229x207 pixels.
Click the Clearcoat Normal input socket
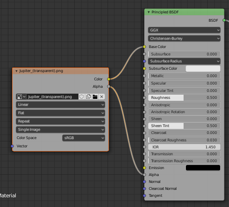144,189
